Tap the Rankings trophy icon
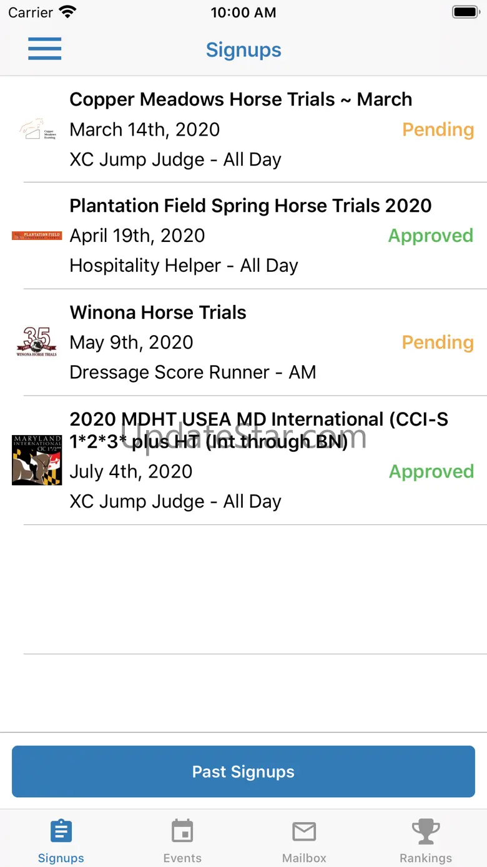The image size is (487, 867). coord(426,831)
